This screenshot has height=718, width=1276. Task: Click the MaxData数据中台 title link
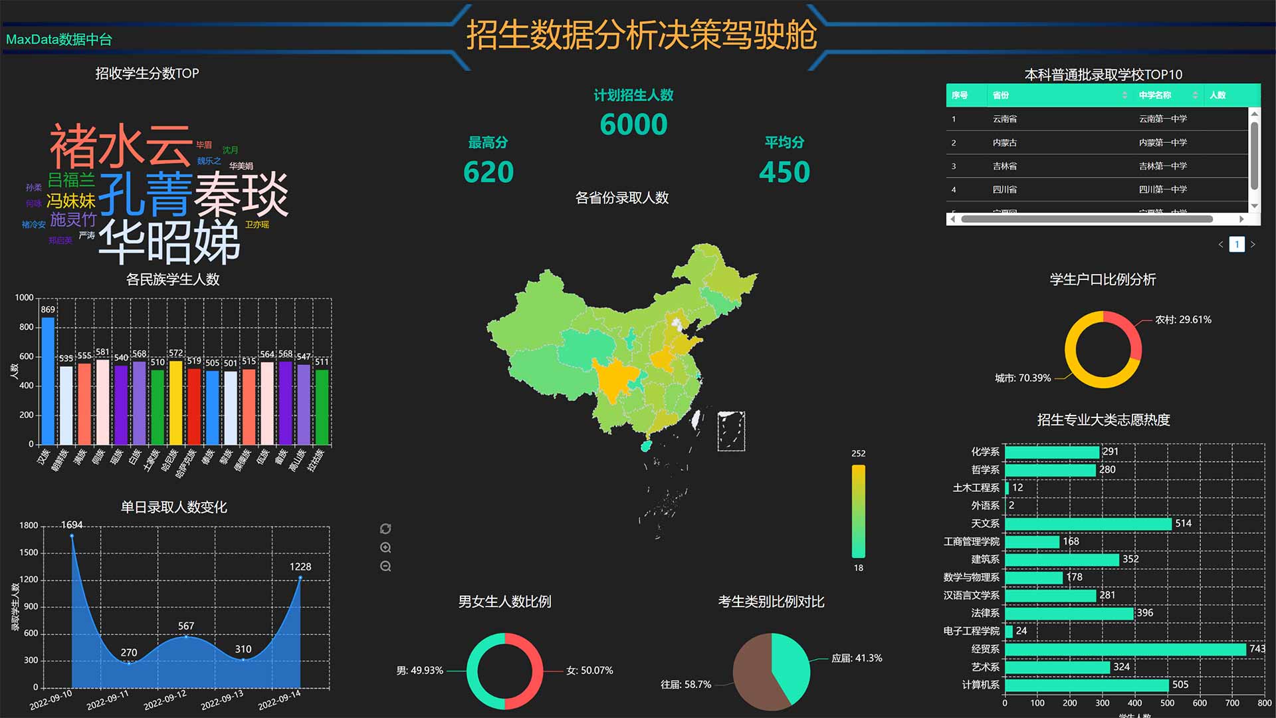59,39
